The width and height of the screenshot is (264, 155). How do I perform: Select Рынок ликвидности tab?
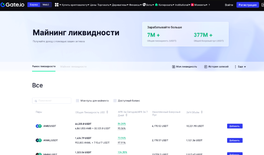44,66
